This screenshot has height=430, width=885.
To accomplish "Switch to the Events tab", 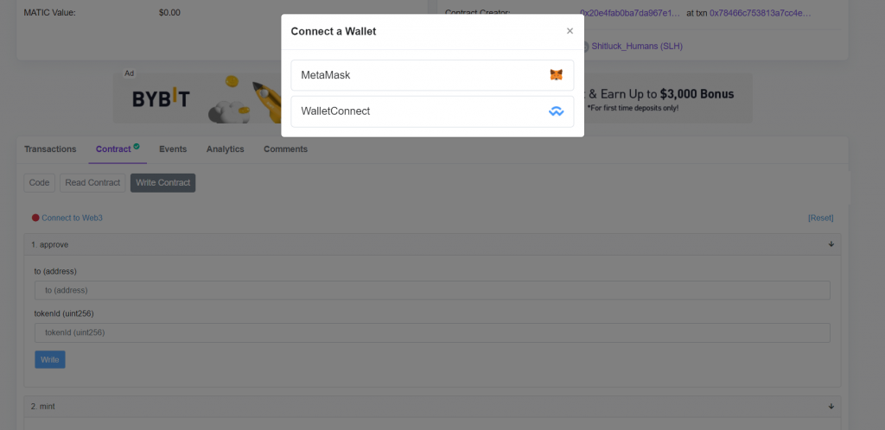I will point(173,149).
